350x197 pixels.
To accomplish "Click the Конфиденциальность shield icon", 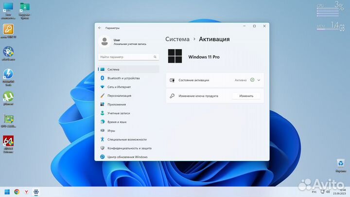I will pyautogui.click(x=102, y=148).
